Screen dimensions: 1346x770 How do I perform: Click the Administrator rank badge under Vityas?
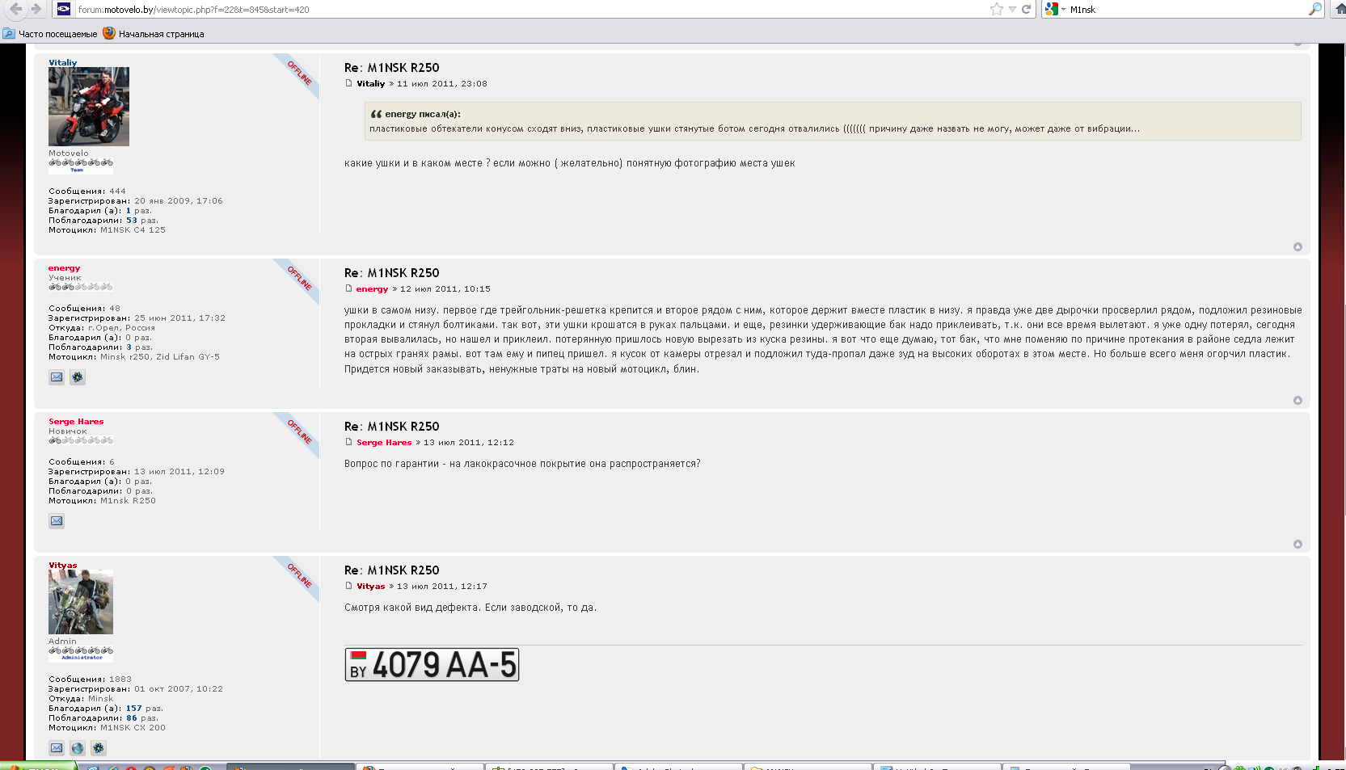[x=81, y=654]
